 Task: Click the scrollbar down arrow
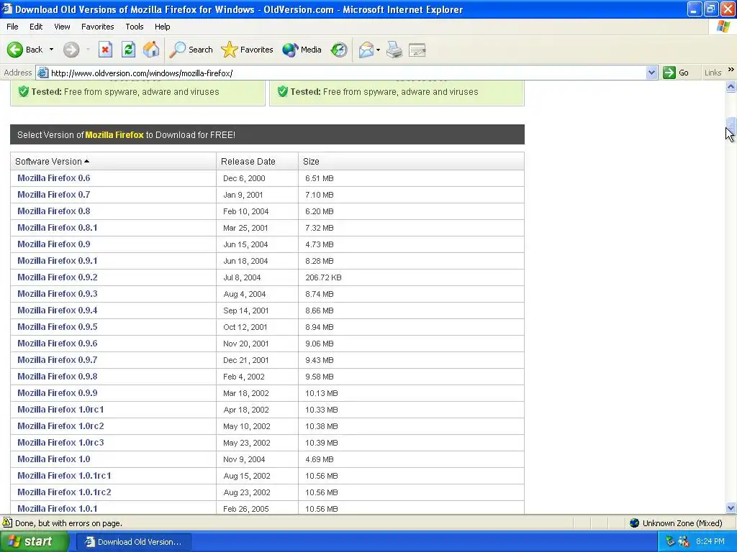click(731, 507)
